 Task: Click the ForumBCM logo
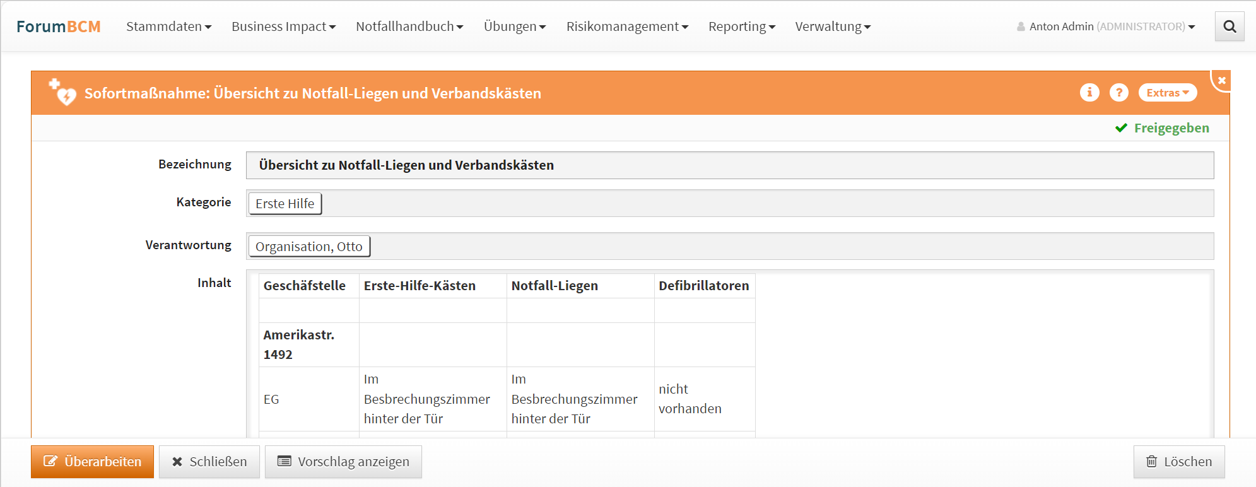click(x=59, y=26)
